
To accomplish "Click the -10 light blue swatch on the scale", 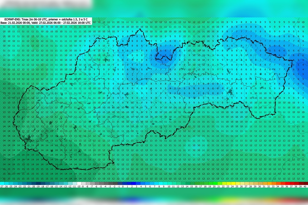I will (x=79, y=183).
